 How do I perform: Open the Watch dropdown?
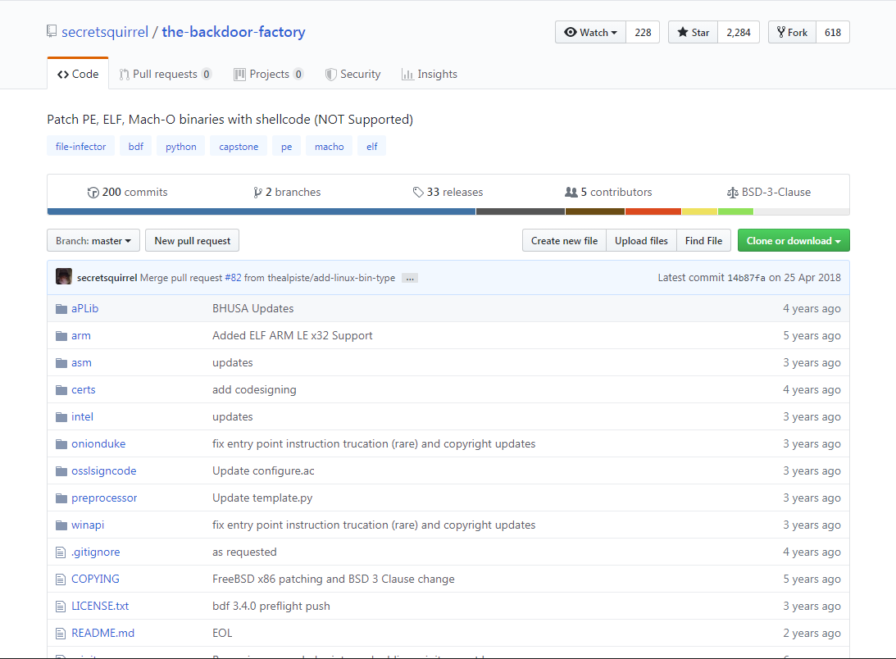click(591, 33)
